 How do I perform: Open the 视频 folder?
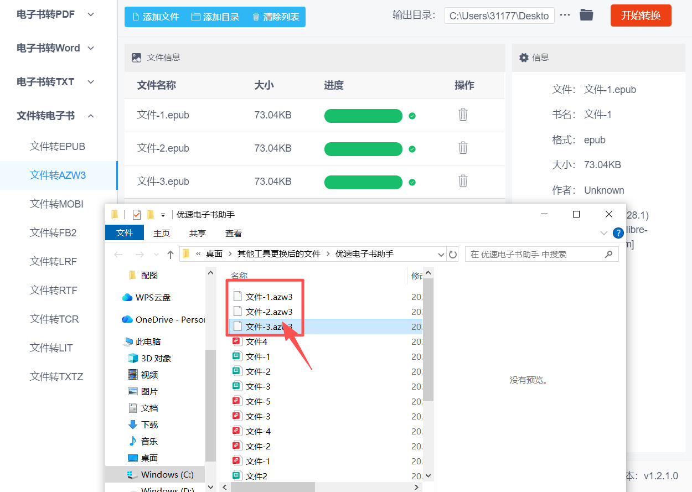[143, 375]
